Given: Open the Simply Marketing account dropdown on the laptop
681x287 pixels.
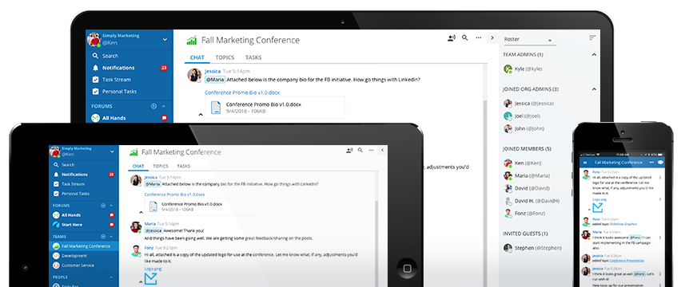Looking at the screenshot, I should pos(165,39).
